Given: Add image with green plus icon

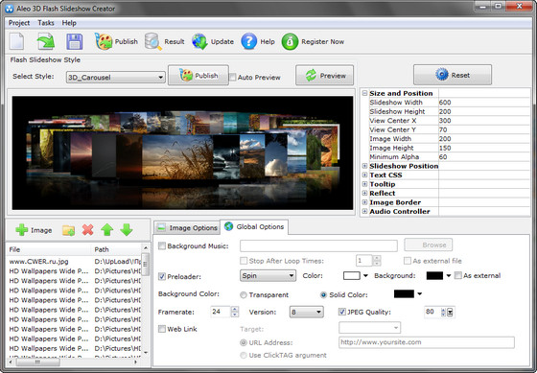Looking at the screenshot, I should tap(21, 230).
